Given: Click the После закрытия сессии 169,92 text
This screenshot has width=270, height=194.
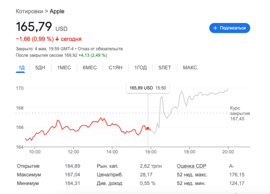Looking at the screenshot, I should pos(46,55).
